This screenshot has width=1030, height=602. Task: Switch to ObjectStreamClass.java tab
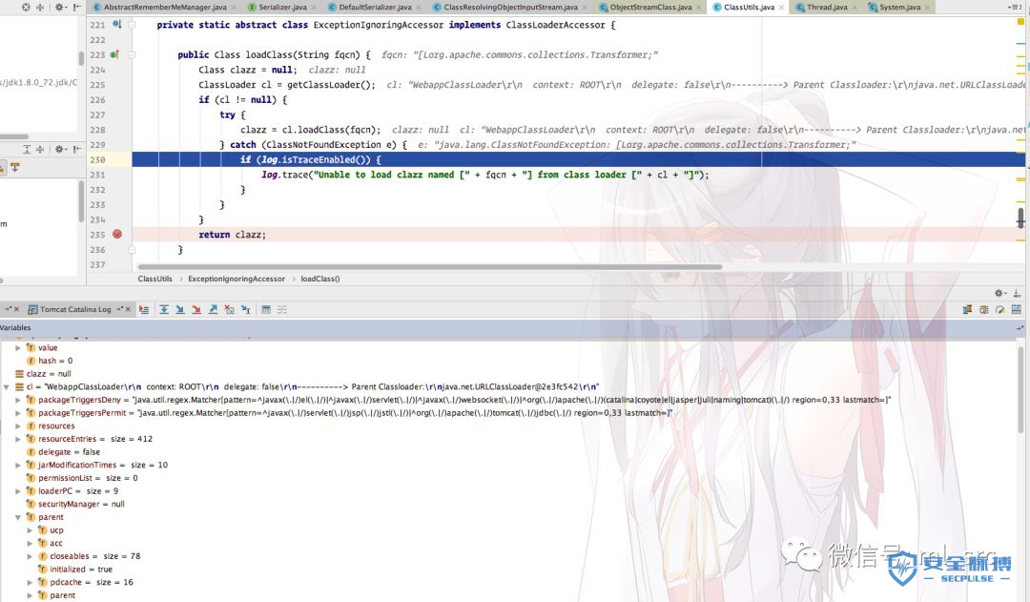[649, 8]
